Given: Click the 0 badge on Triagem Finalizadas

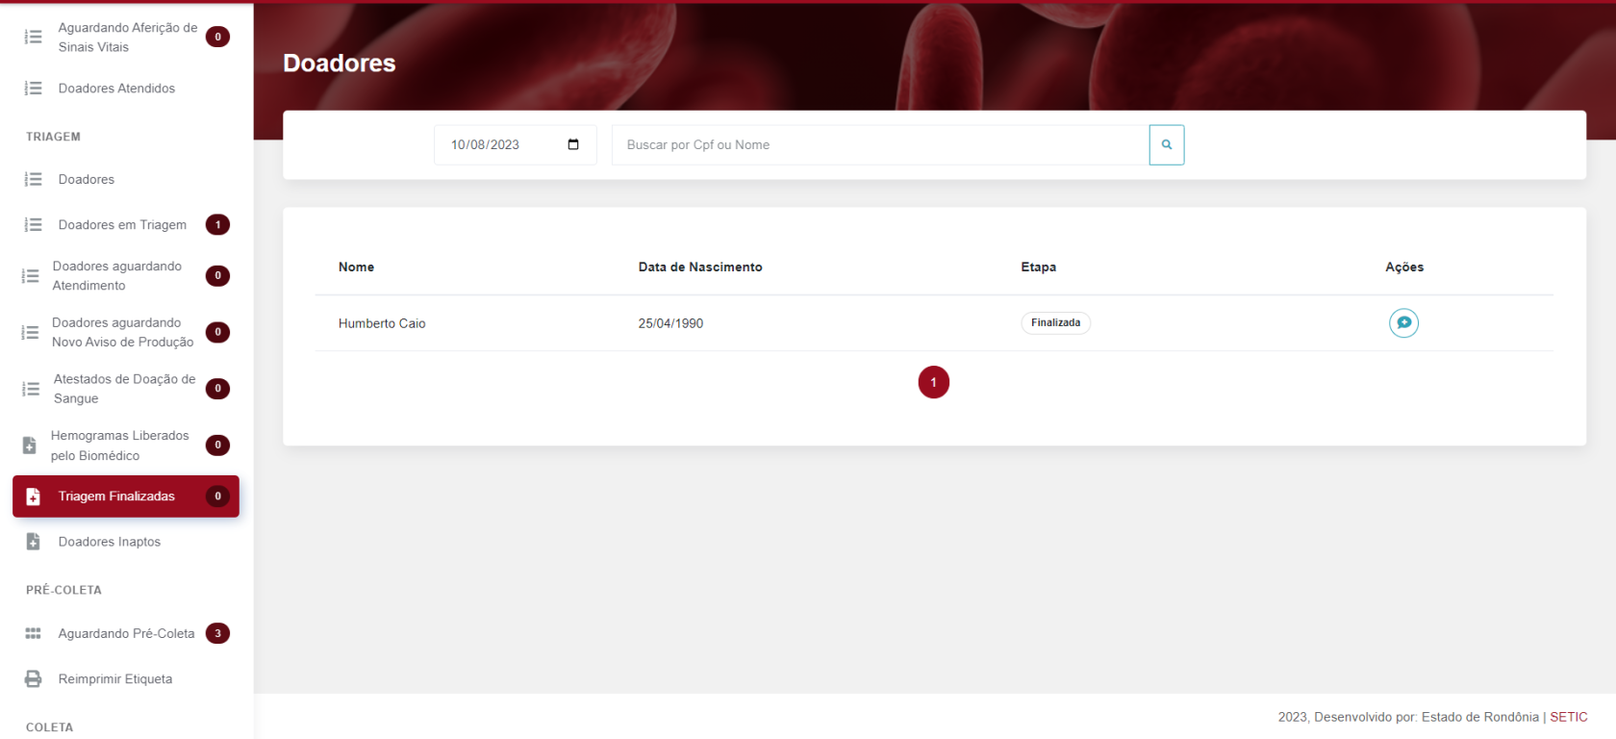Looking at the screenshot, I should [217, 497].
